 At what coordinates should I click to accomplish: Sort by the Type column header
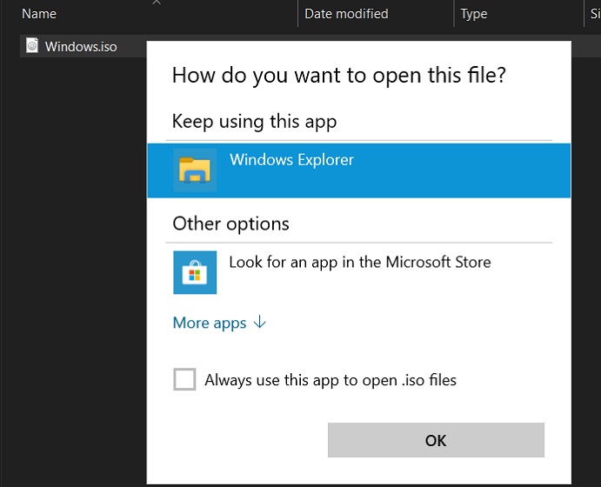click(x=474, y=14)
